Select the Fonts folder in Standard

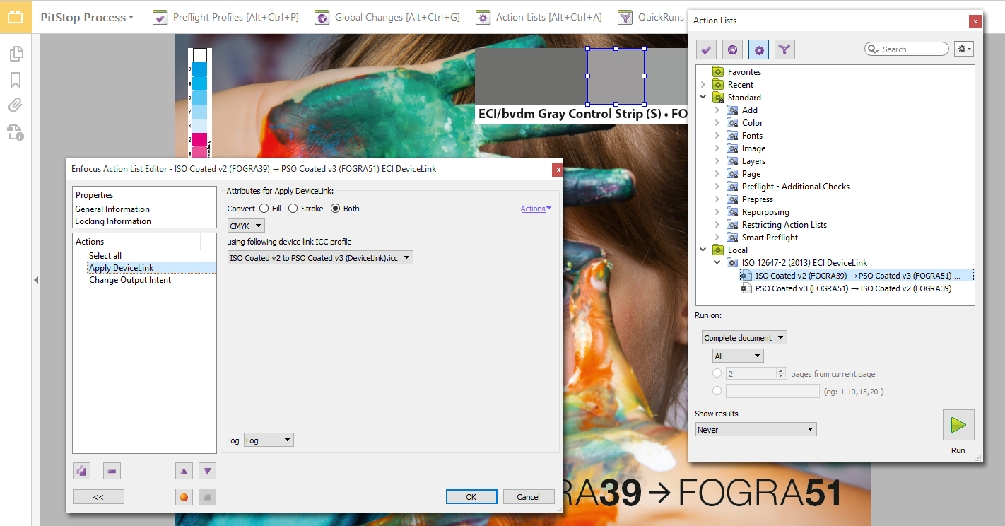[x=752, y=136]
